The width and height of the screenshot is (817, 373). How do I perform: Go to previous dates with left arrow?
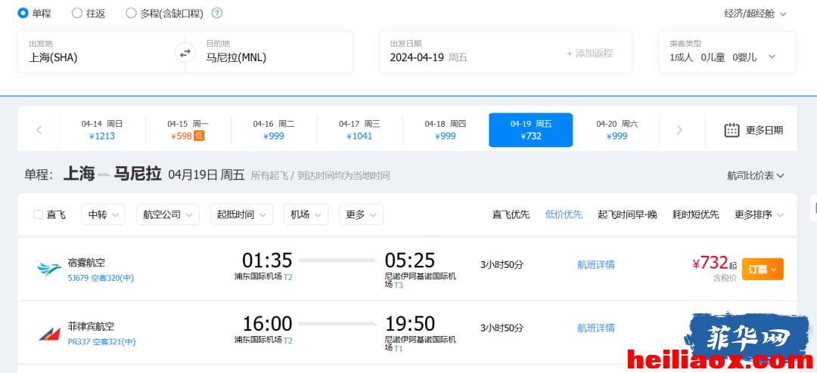(x=39, y=130)
